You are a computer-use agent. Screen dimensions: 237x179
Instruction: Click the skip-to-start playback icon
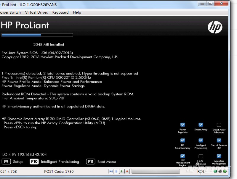click(x=111, y=171)
